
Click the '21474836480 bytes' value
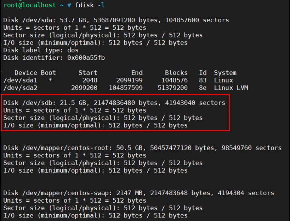(x=126, y=103)
